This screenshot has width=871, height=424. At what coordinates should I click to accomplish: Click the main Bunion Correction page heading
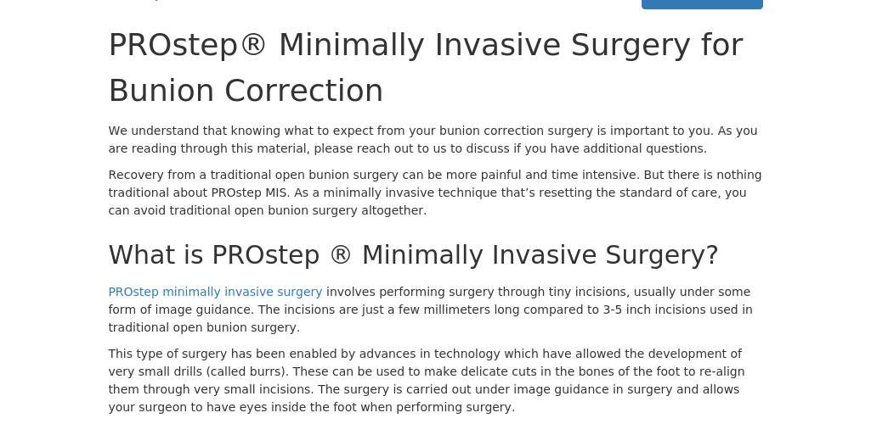coord(425,68)
